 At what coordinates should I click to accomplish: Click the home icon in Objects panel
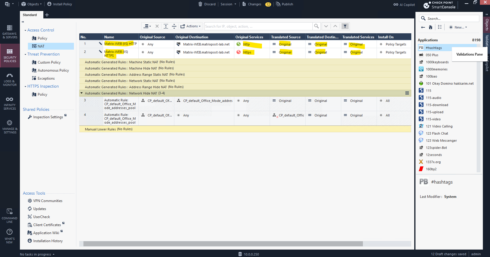(431, 27)
